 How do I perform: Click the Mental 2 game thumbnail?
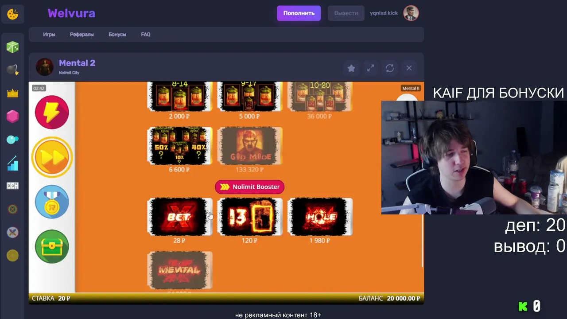tap(44, 67)
